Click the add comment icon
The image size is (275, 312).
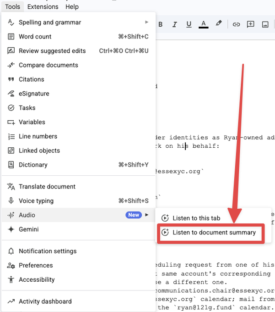[250, 24]
